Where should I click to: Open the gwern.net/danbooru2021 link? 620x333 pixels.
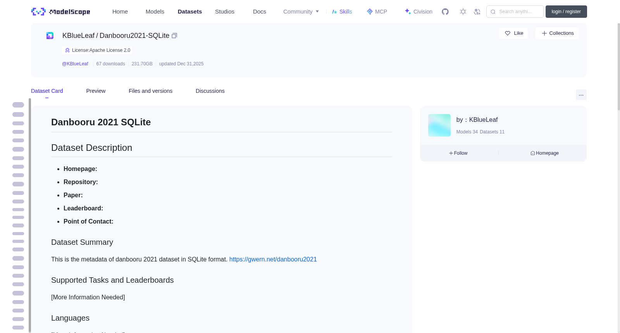[273, 259]
